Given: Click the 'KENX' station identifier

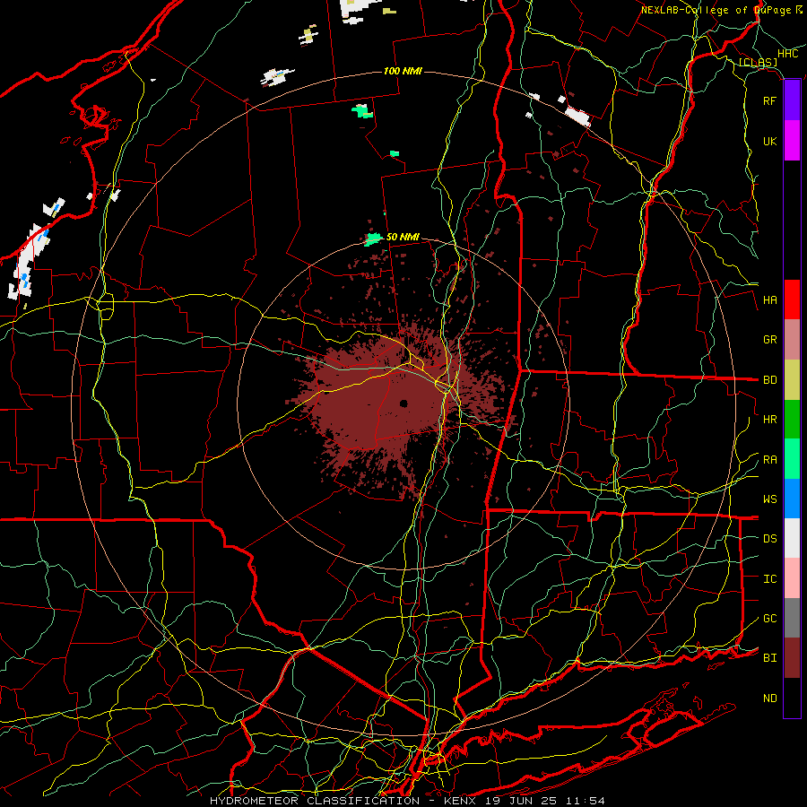Looking at the screenshot, I should pos(461,801).
